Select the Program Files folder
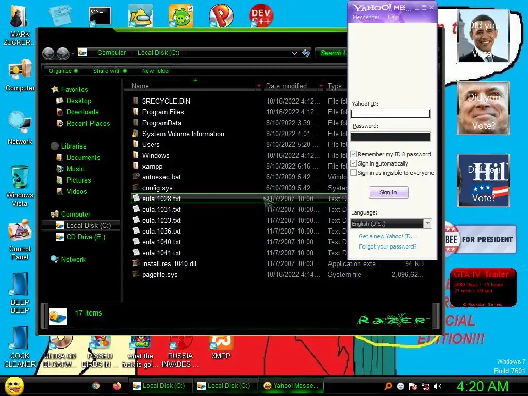Image resolution: width=528 pixels, height=396 pixels. [162, 112]
